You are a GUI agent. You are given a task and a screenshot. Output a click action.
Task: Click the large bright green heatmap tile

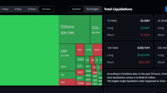click(29, 50)
